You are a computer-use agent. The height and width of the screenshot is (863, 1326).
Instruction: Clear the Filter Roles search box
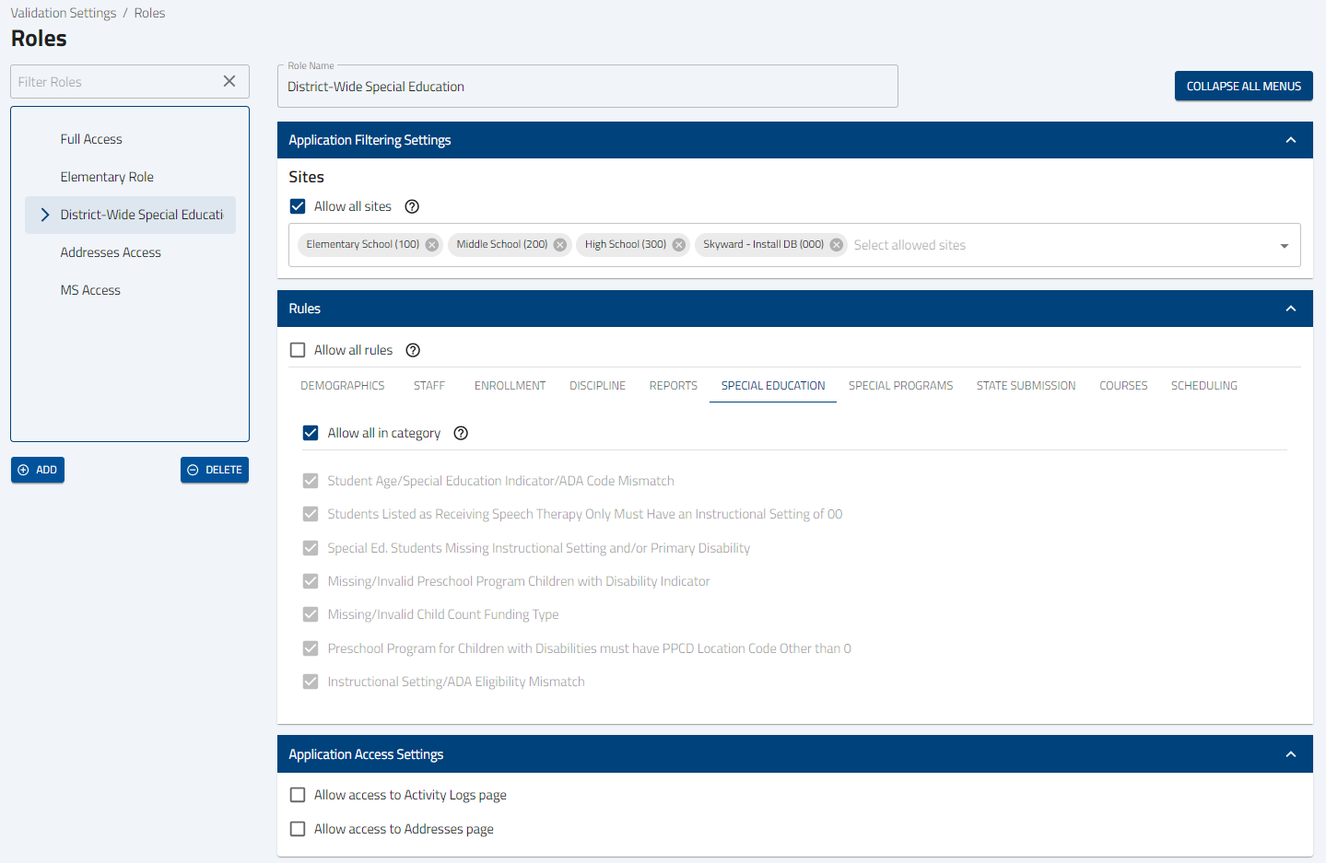click(229, 81)
